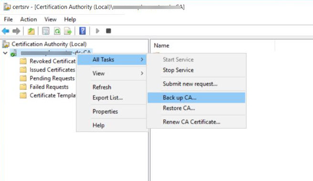The height and width of the screenshot is (181, 313).
Task: Choose Restore CA... from submenu
Action: pos(179,108)
